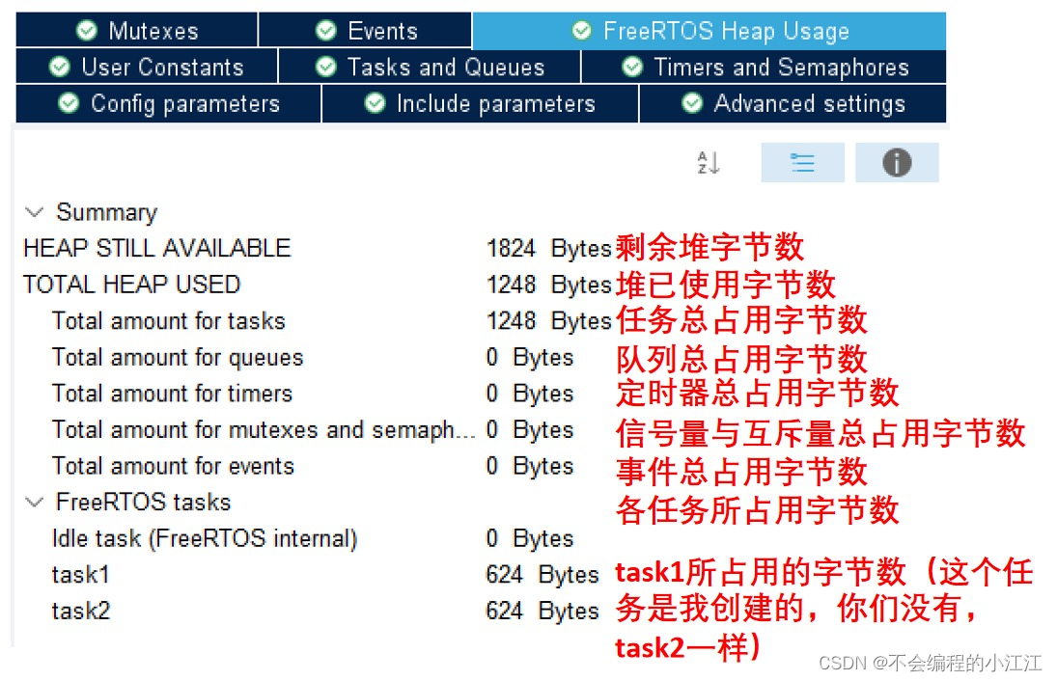Viewport: 1057px width, 681px height.
Task: Collapse the FreeRTOS tasks section
Action: coord(34,502)
